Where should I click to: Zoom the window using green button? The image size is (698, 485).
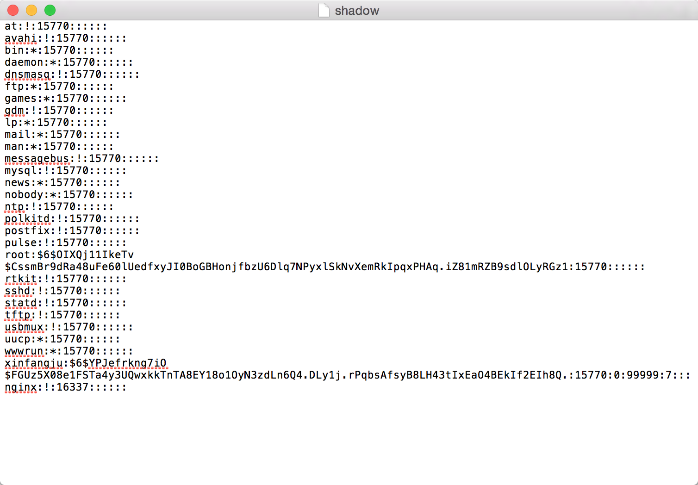[50, 10]
